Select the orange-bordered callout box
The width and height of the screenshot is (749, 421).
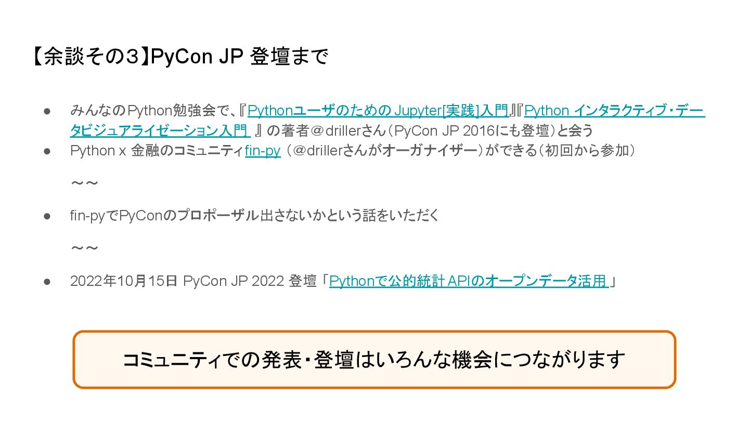click(374, 360)
